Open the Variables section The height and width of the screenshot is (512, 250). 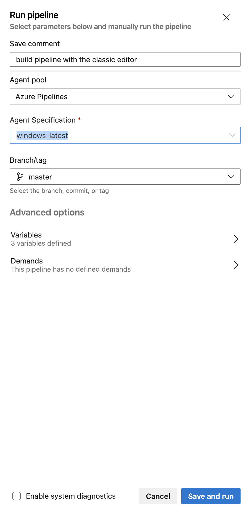click(125, 239)
